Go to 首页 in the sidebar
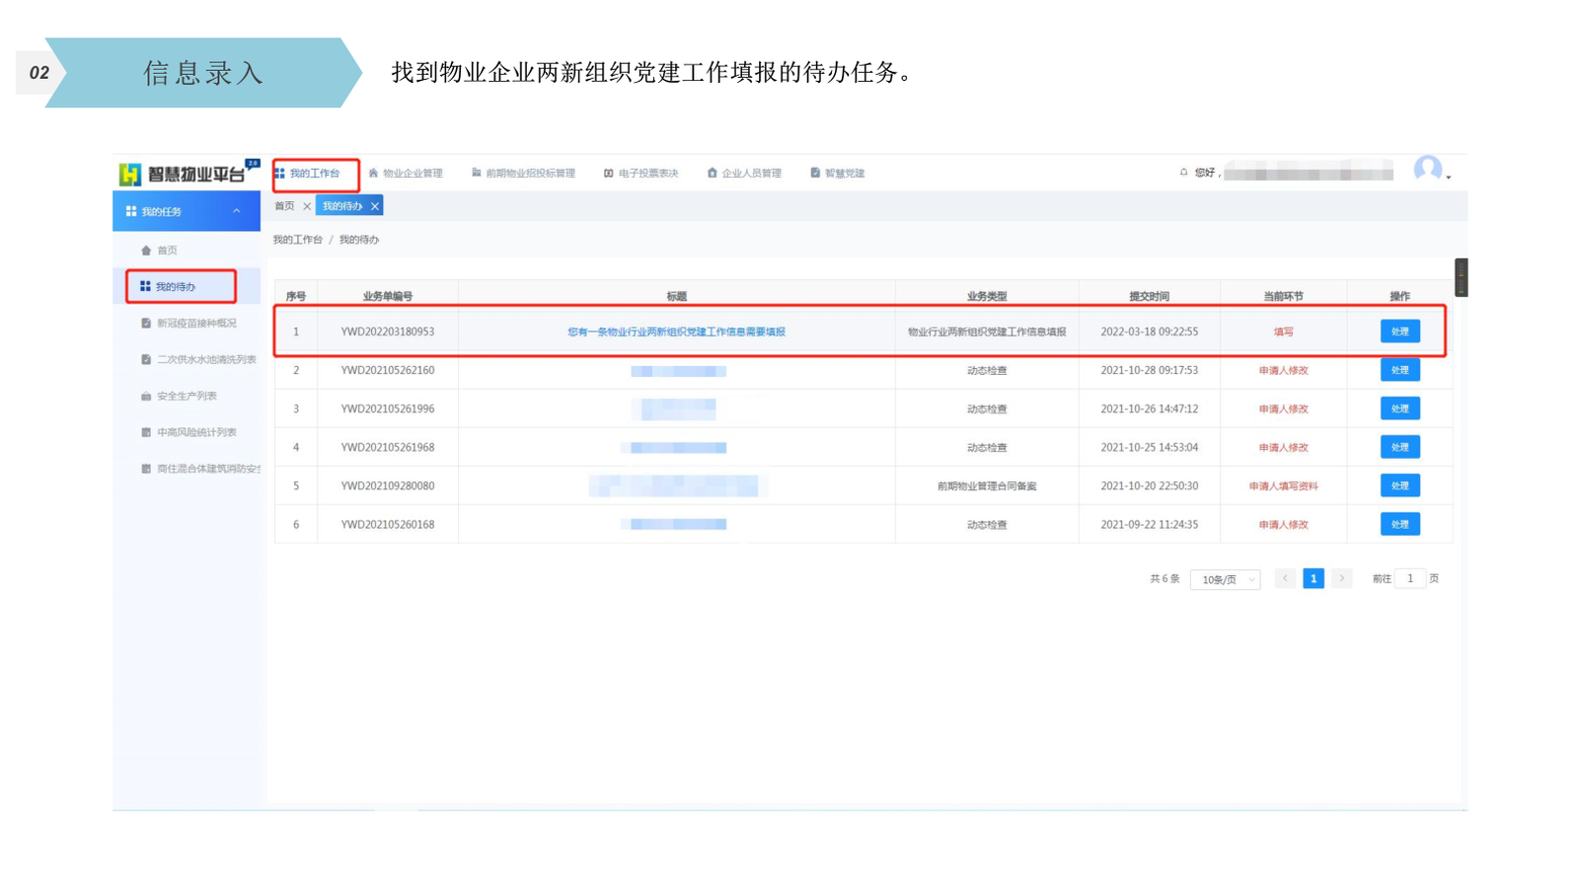This screenshot has height=887, width=1578. [167, 251]
